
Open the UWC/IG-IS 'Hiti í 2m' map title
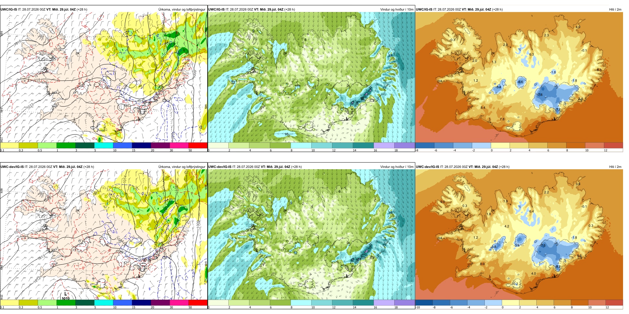click(x=615, y=9)
